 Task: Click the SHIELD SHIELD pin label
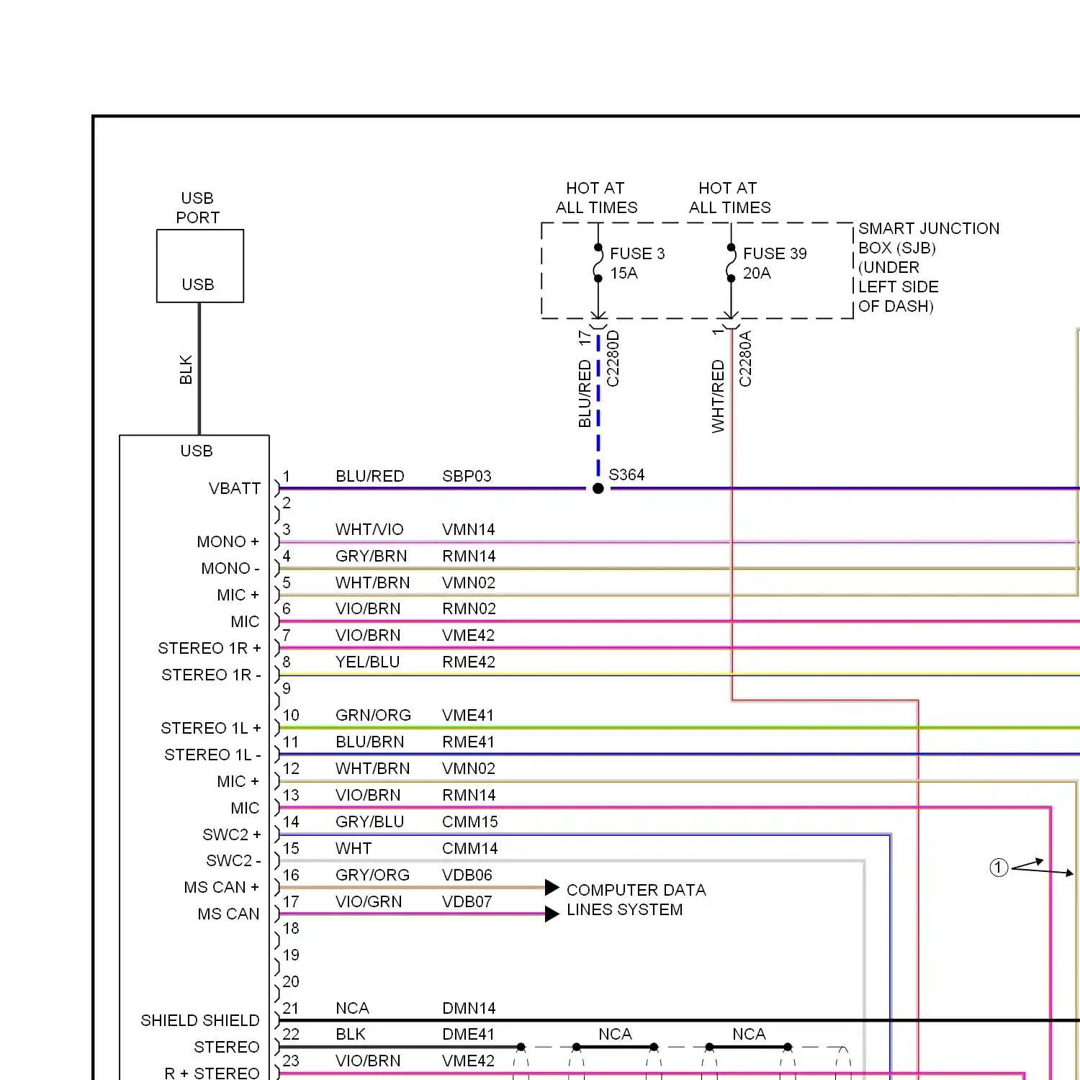point(200,1021)
